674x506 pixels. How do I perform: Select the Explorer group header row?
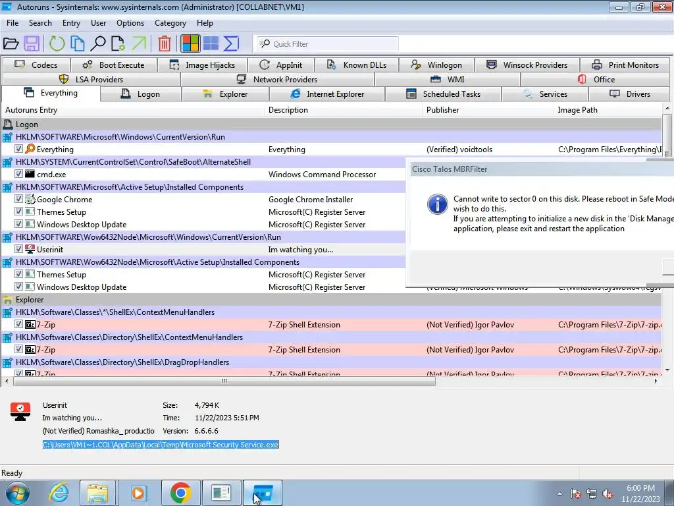click(332, 300)
